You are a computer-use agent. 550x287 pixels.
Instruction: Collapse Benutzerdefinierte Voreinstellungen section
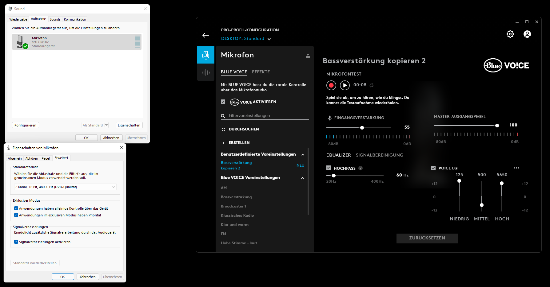303,154
